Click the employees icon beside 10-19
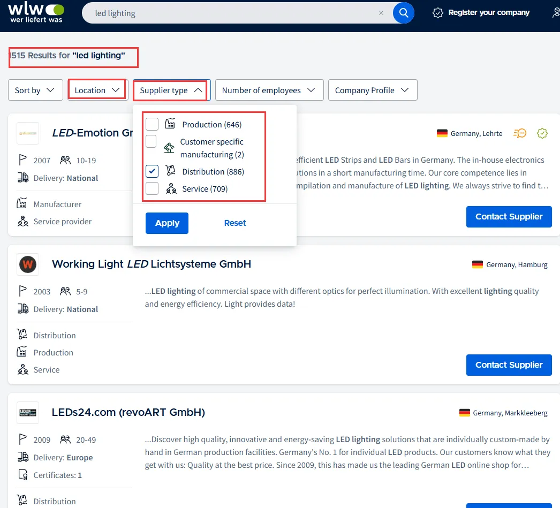This screenshot has width=560, height=508. (65, 160)
